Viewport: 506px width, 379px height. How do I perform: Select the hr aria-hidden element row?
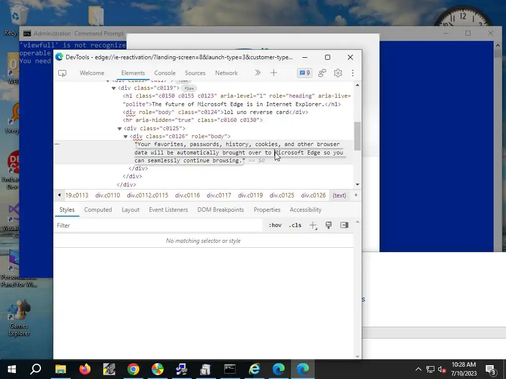(193, 120)
